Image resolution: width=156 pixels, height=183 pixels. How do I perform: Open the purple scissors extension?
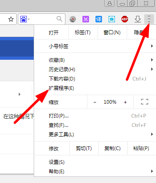[x=86, y=19]
